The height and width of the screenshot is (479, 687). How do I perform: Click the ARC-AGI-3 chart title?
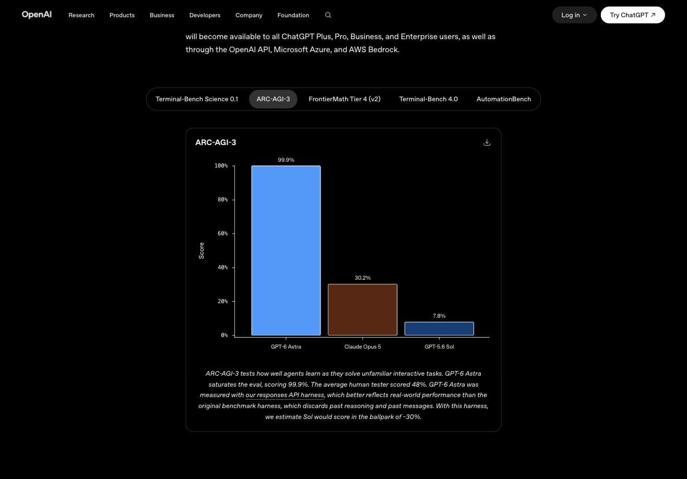[x=216, y=142]
